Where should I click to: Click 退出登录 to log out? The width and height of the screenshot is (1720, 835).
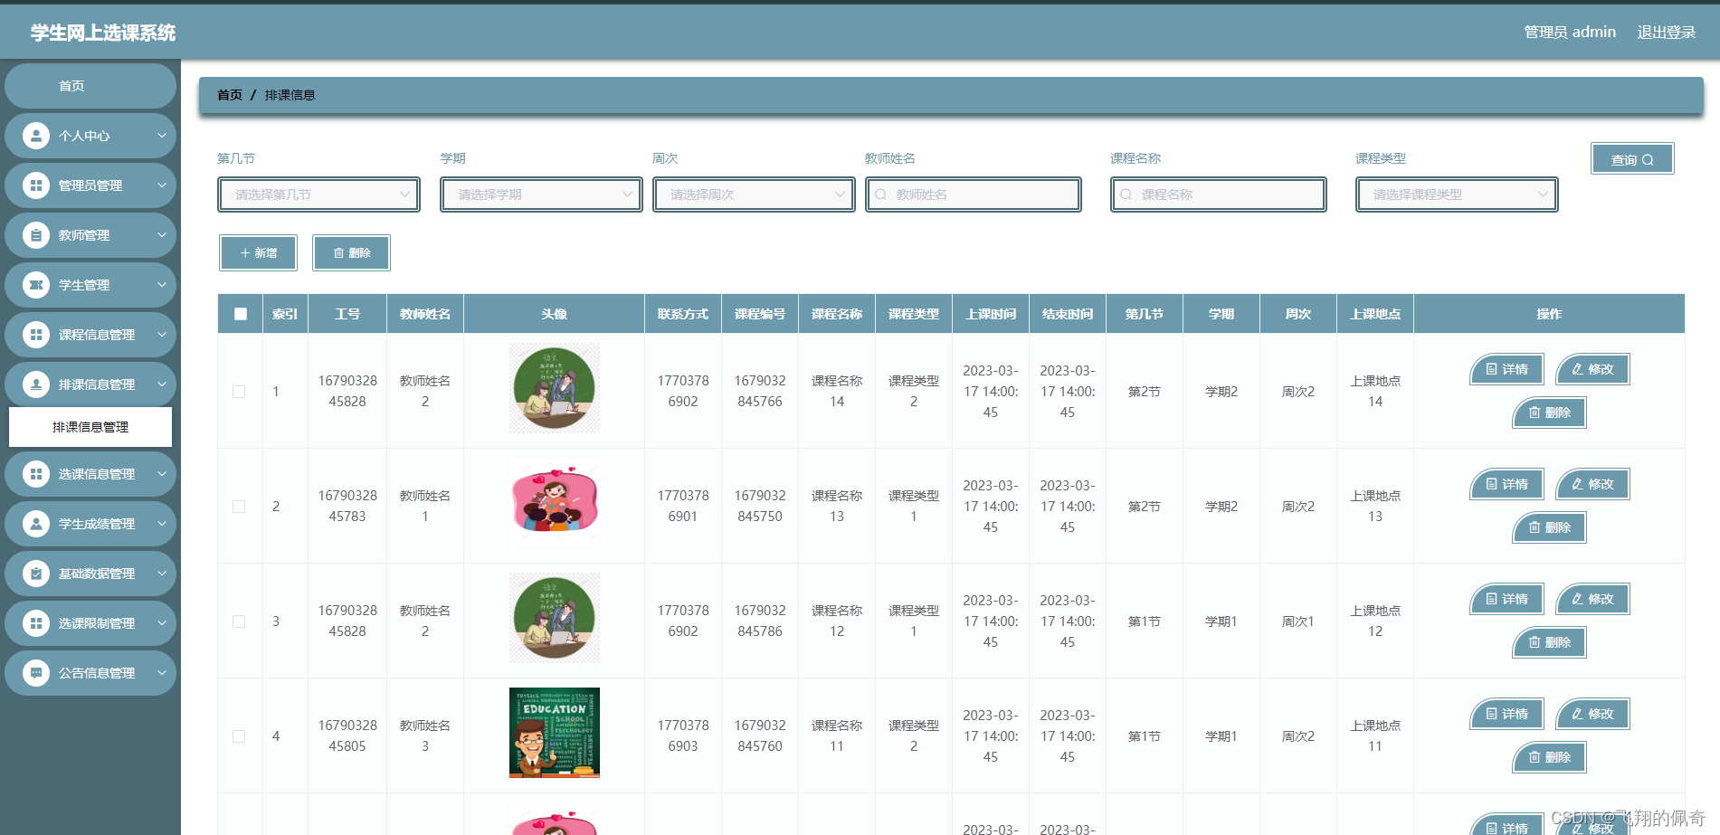click(x=1666, y=30)
